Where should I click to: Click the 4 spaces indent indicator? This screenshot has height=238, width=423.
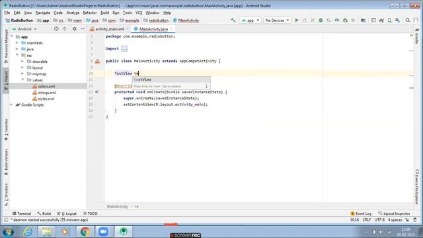click(395, 220)
